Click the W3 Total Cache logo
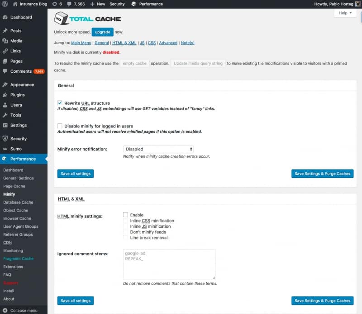 87,19
